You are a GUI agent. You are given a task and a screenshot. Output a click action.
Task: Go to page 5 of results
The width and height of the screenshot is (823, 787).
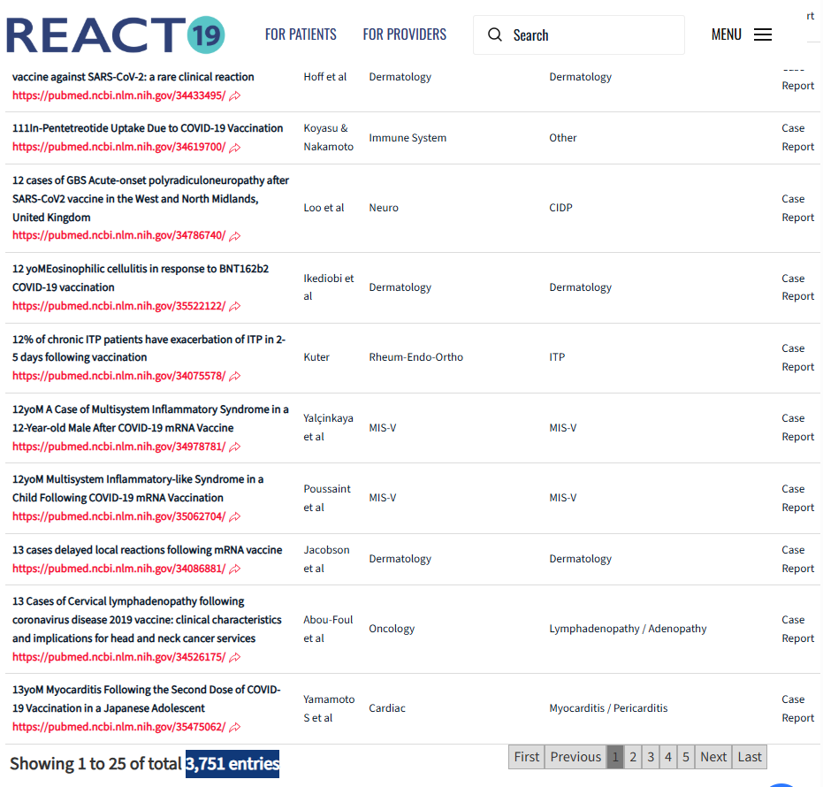click(685, 757)
